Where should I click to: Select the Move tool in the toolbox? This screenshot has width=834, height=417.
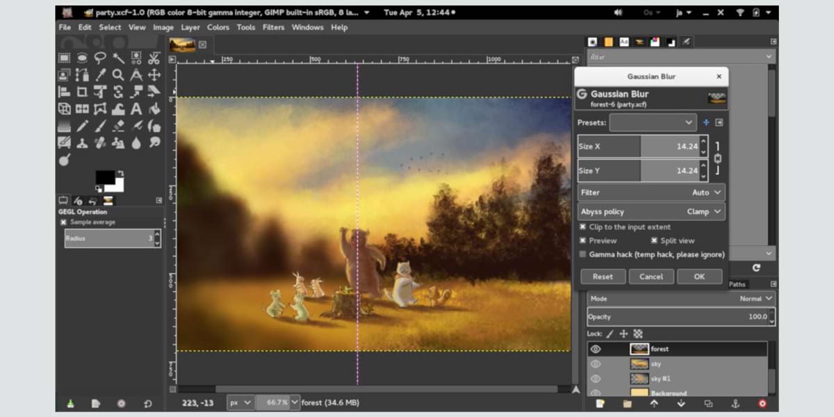pyautogui.click(x=154, y=75)
